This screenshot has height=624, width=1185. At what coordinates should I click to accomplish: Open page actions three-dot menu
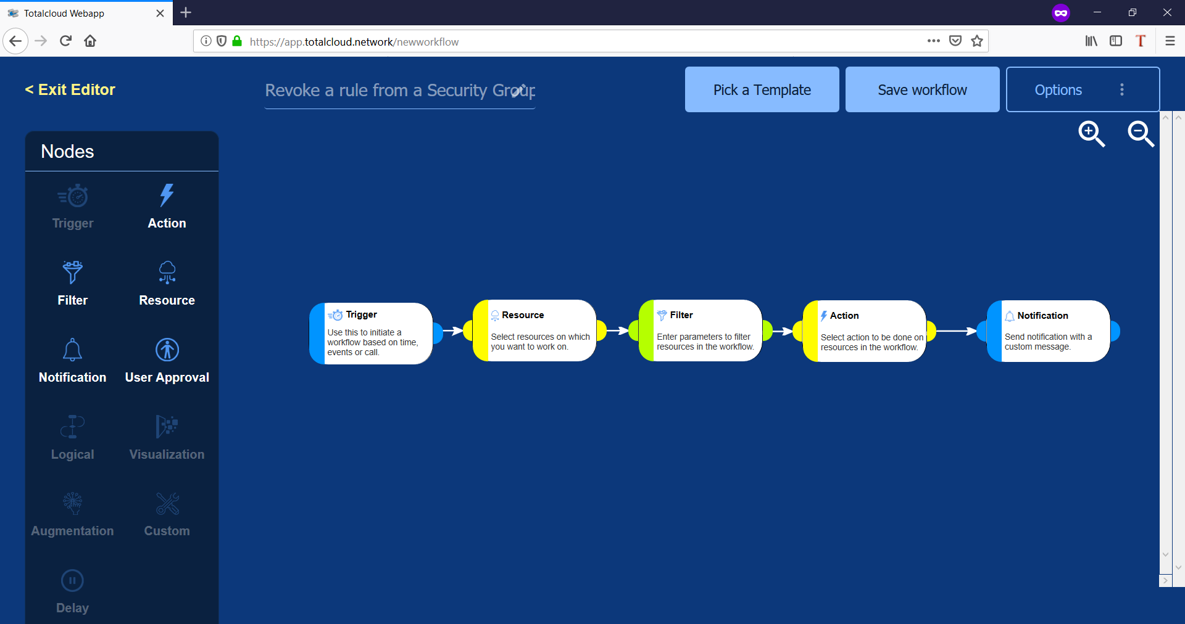pyautogui.click(x=933, y=41)
